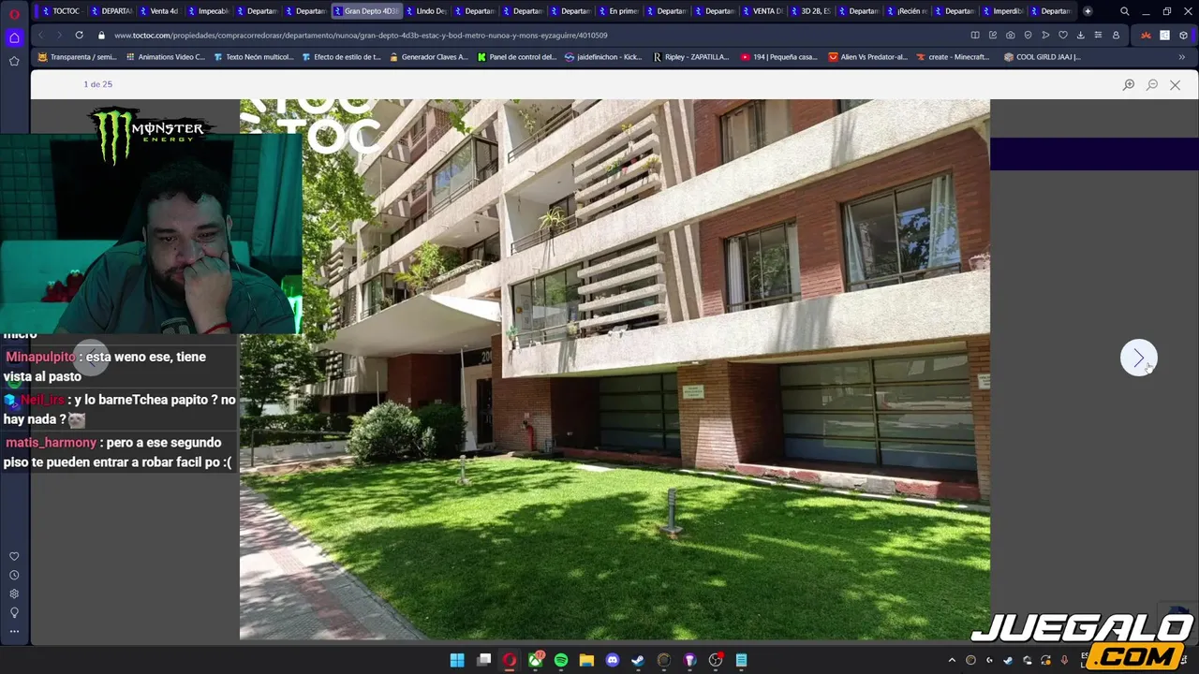Screen dimensions: 1199x674
Task: Go back to the previous page
Action: 40,36
